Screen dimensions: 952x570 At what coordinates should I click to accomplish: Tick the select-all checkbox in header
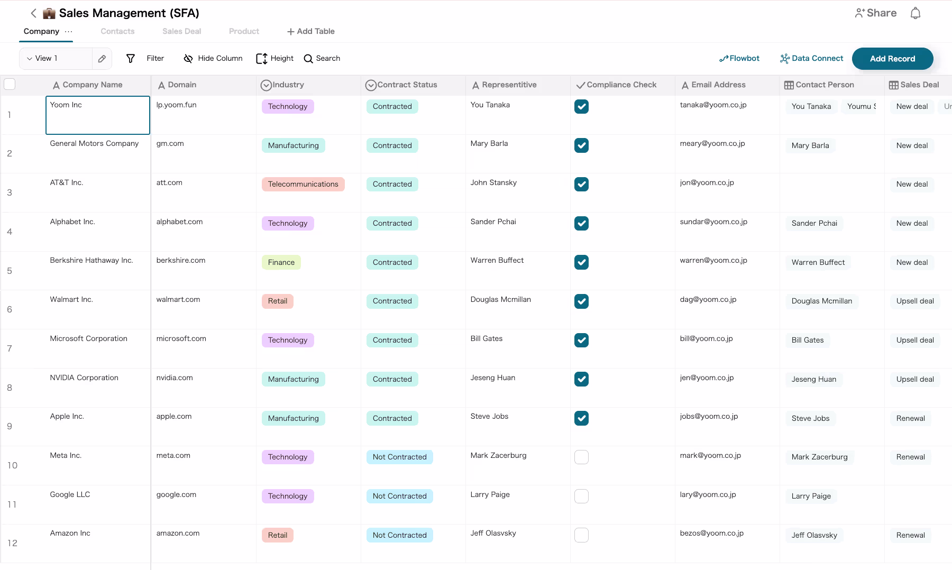[x=10, y=85]
